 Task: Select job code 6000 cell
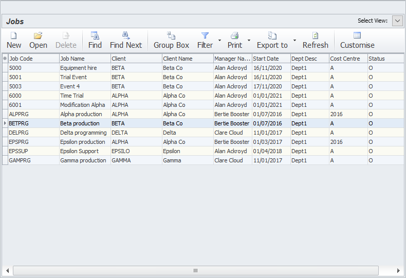33,96
